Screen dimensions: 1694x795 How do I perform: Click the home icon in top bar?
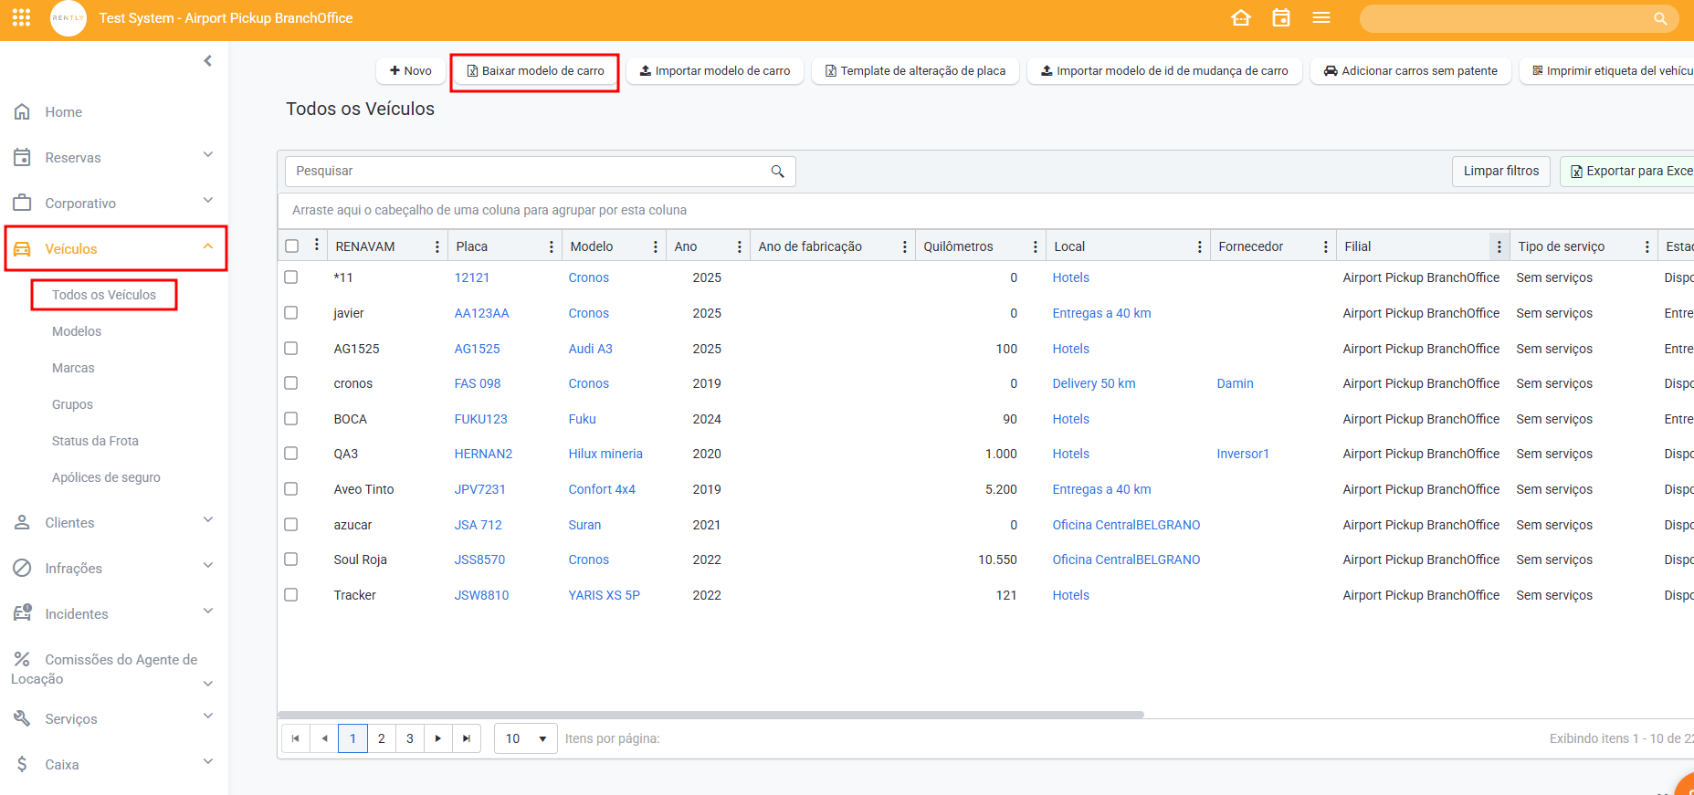pos(1240,17)
